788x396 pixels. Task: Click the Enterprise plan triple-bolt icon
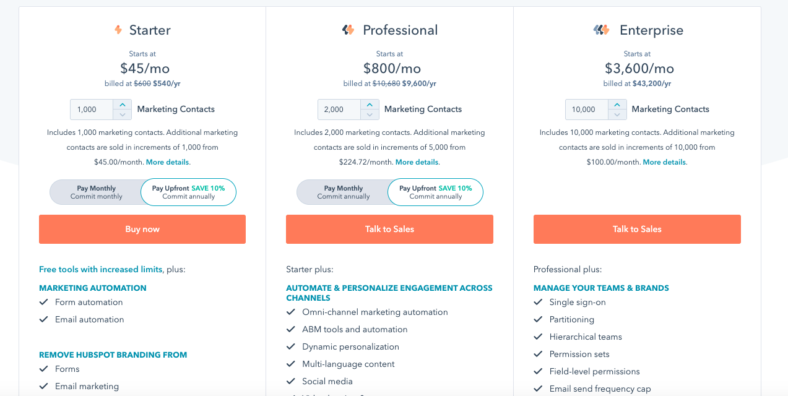click(x=601, y=30)
